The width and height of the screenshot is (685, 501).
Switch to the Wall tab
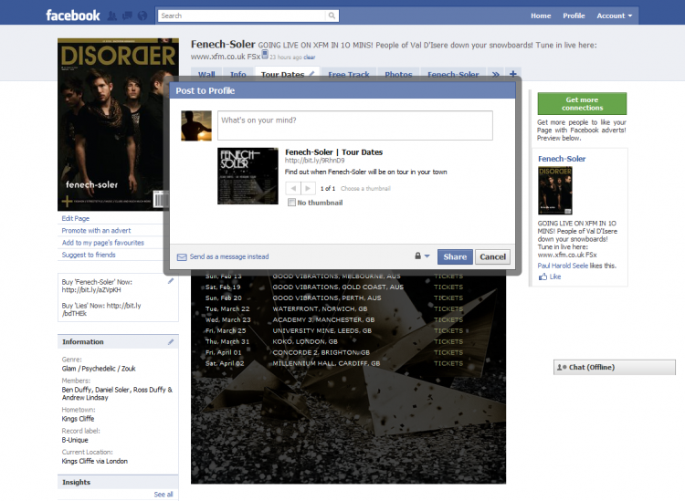coord(206,74)
